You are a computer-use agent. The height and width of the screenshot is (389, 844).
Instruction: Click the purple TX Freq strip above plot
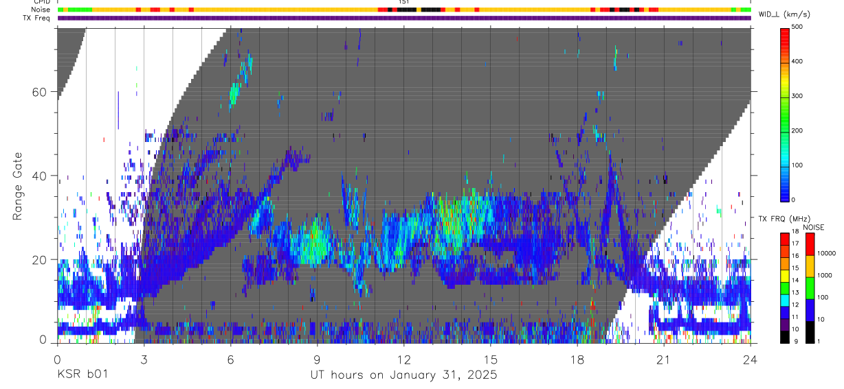[404, 19]
